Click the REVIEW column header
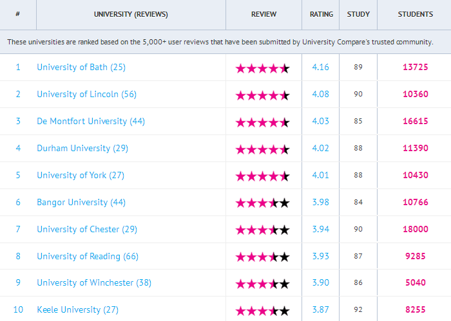Image resolution: width=451 pixels, height=321 pixels. 264,14
